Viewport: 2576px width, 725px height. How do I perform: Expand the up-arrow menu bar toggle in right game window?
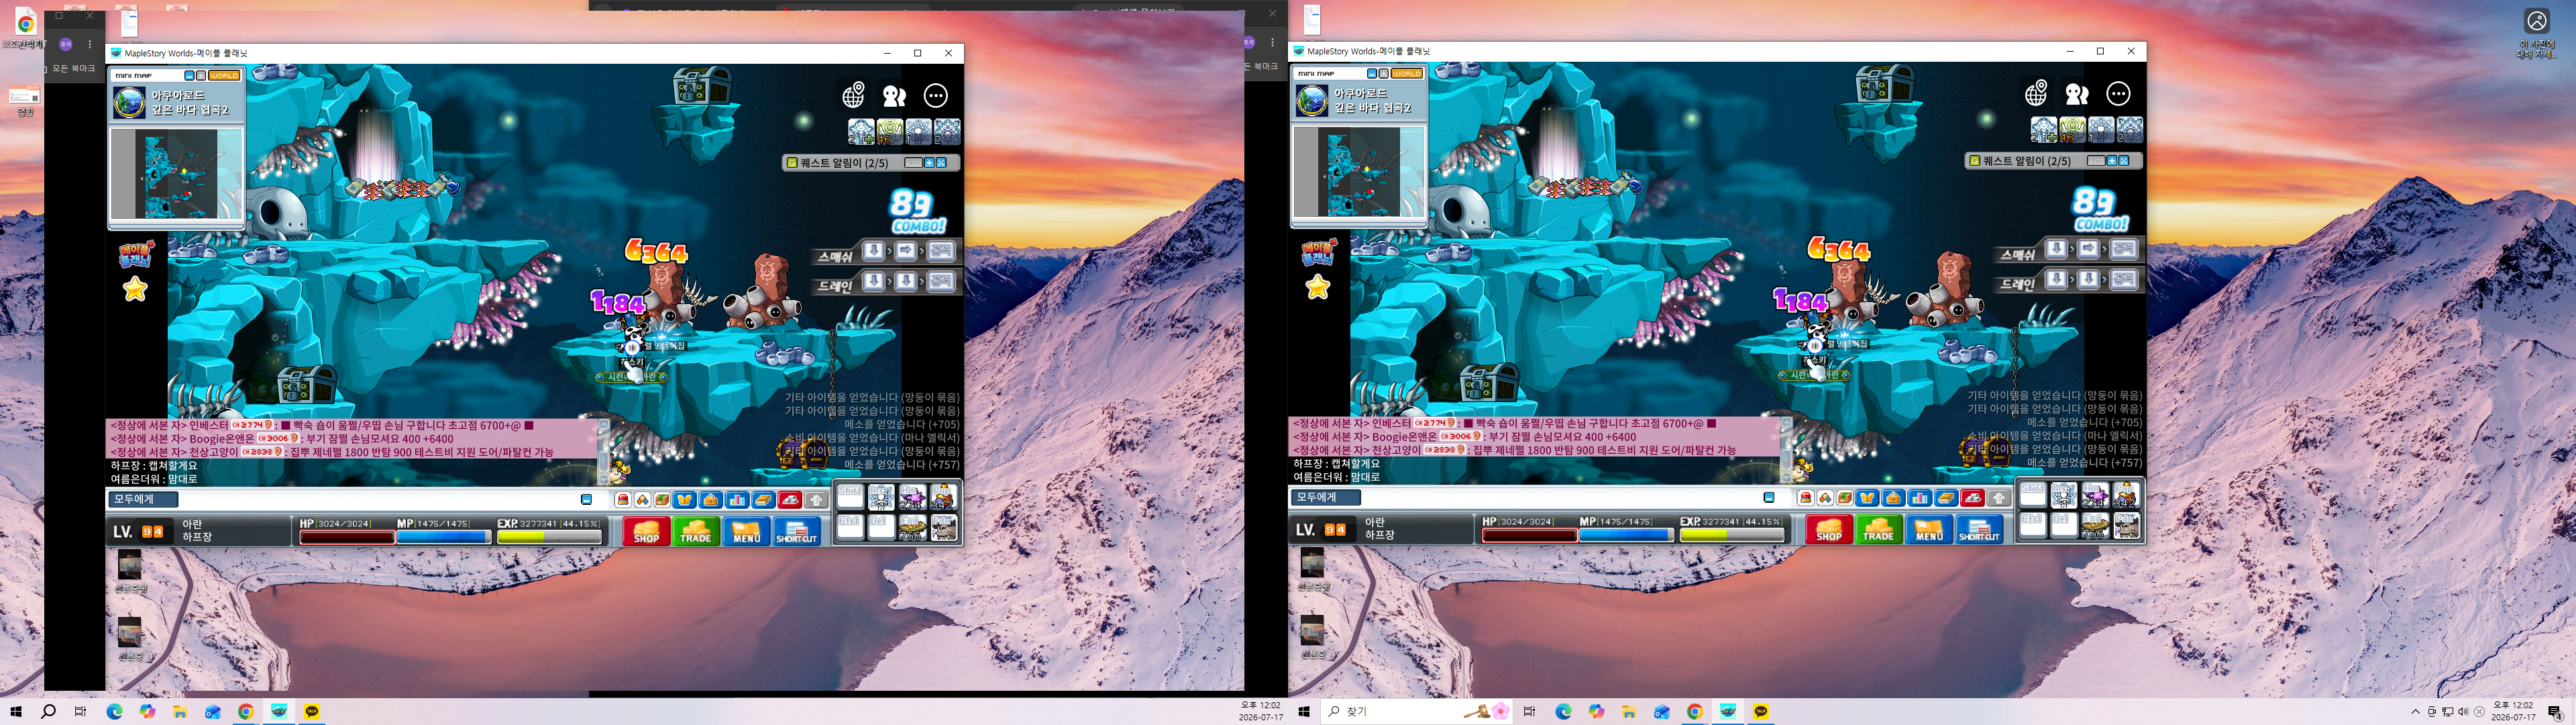coord(1999,497)
